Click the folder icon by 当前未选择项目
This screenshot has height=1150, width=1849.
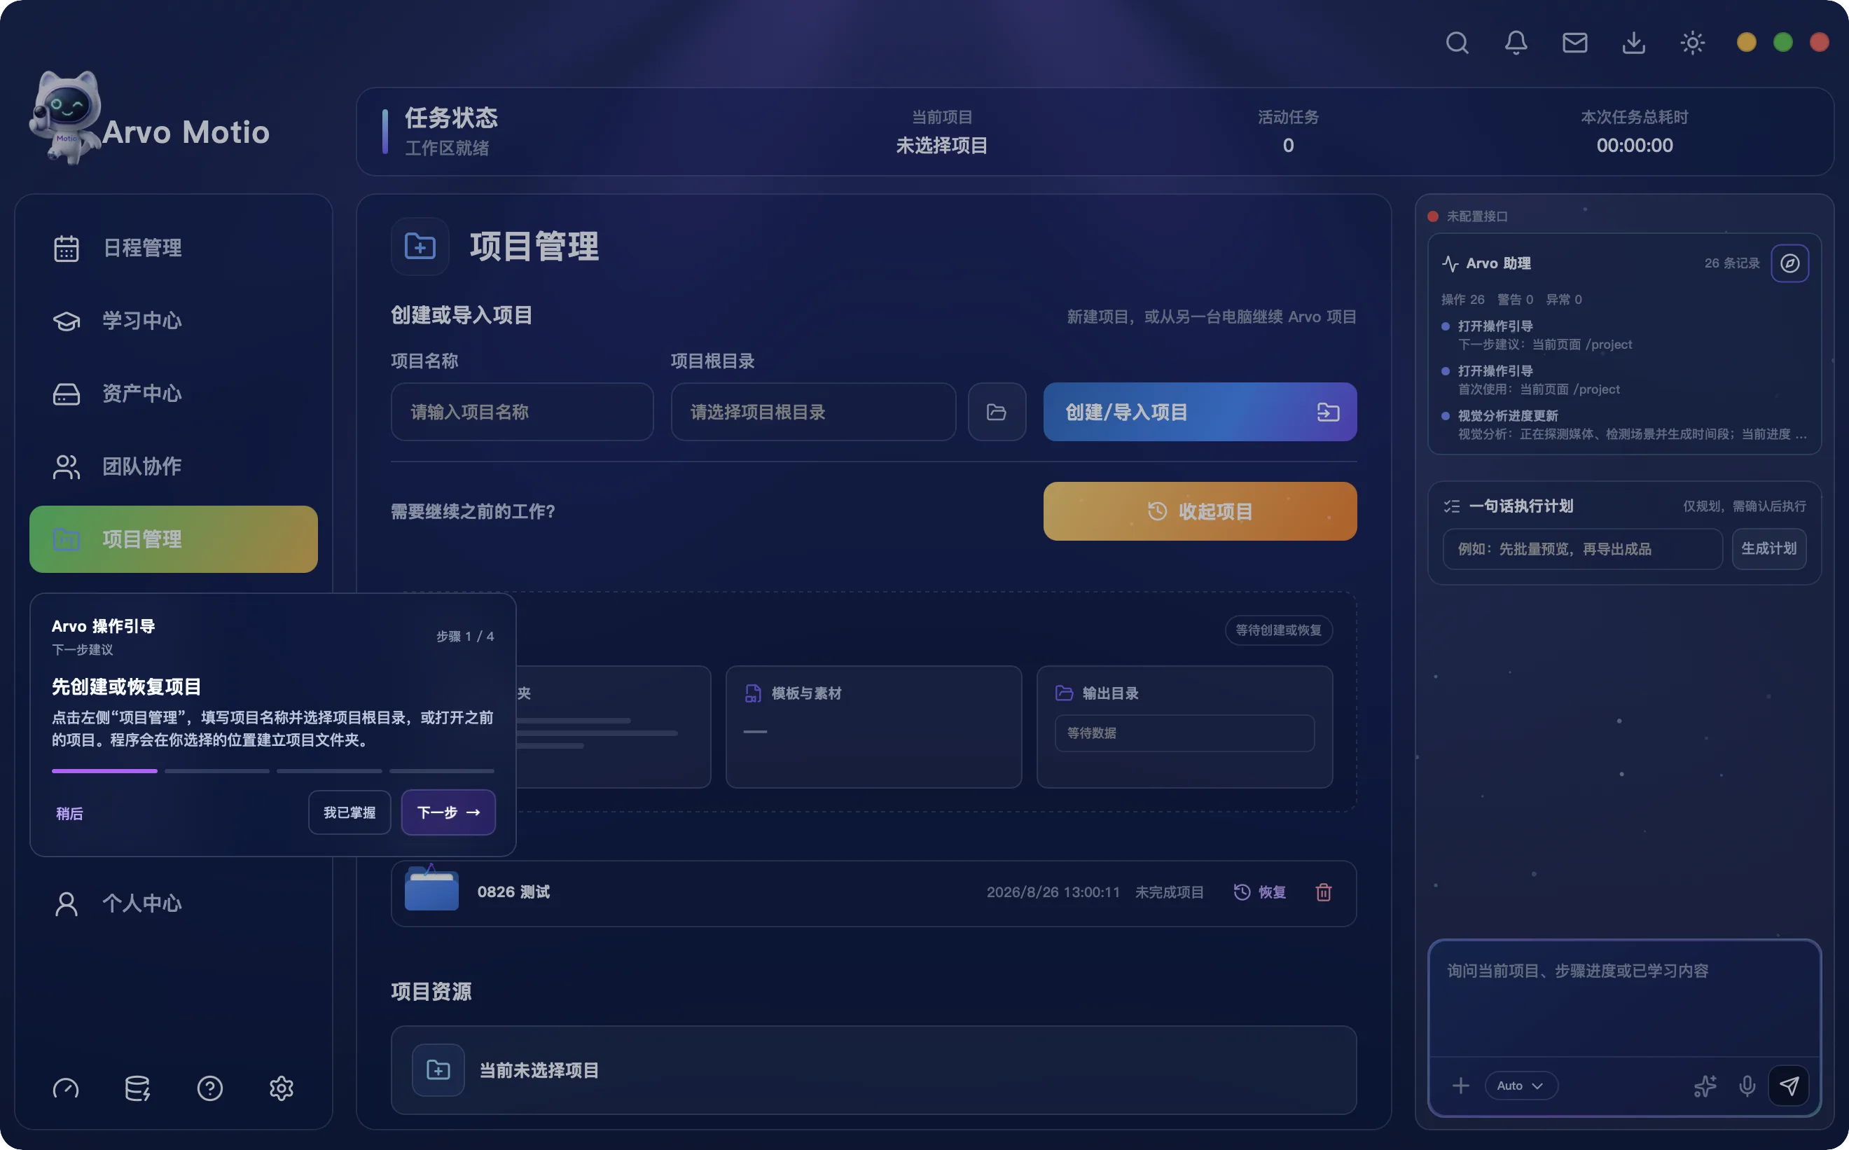point(438,1070)
